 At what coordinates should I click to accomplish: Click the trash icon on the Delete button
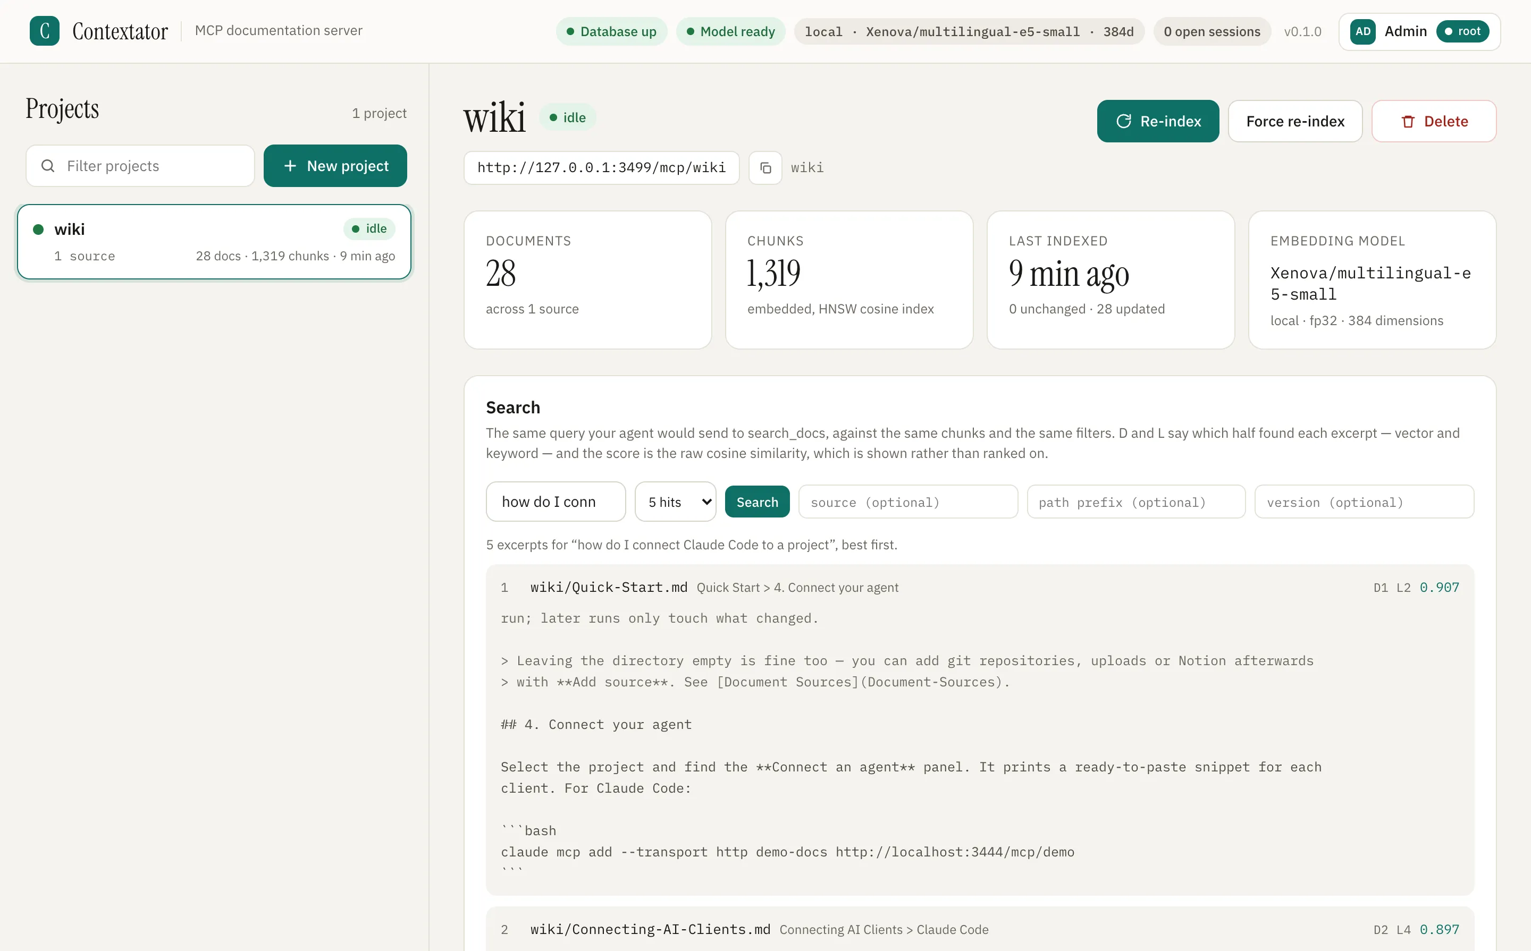[1408, 121]
